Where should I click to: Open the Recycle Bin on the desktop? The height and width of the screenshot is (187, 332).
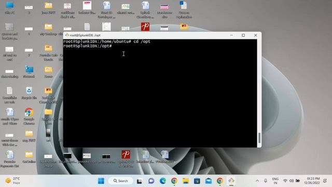pos(29,93)
